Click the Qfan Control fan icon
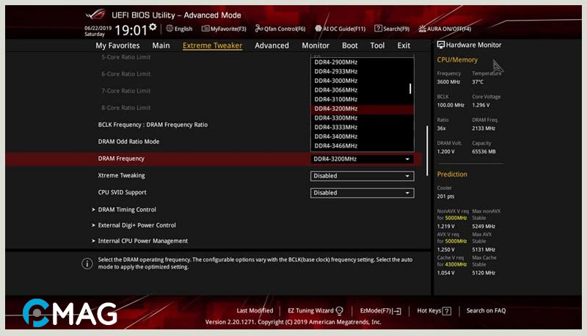Image resolution: width=587 pixels, height=336 pixels. pyautogui.click(x=259, y=29)
